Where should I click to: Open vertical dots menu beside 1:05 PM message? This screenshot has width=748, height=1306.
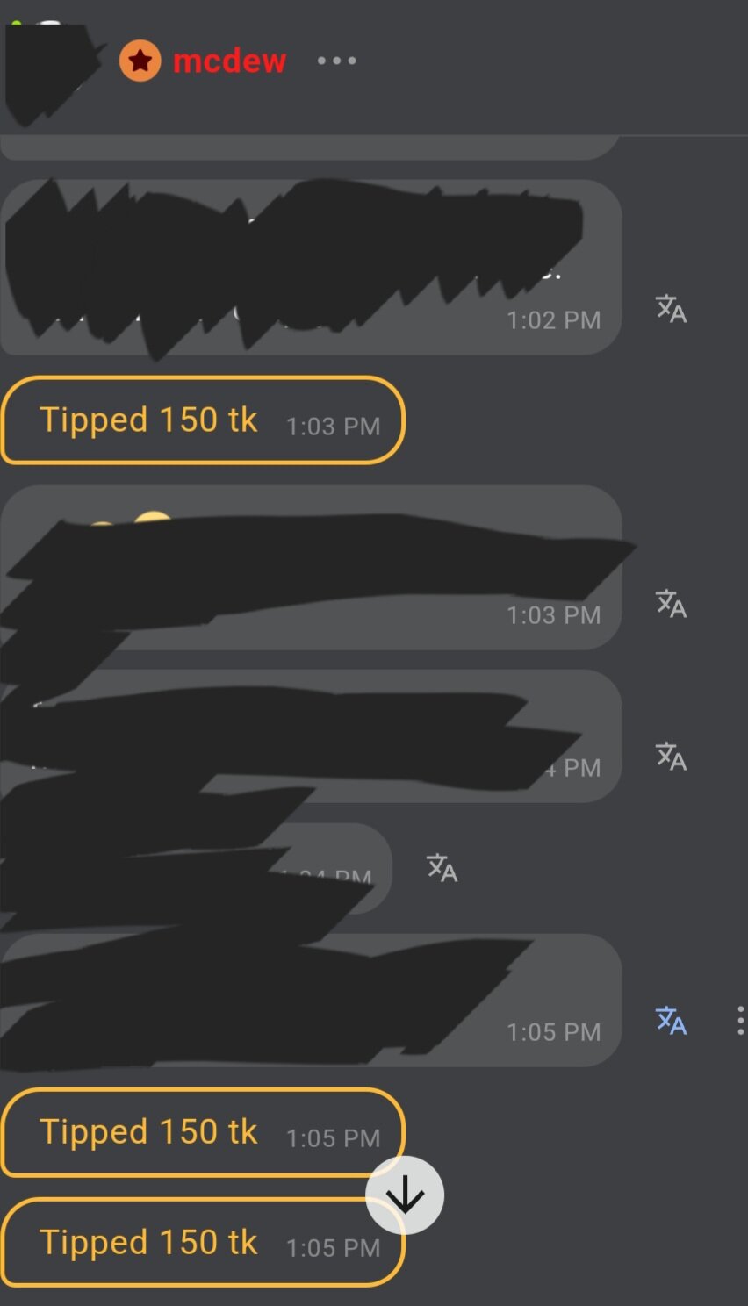pos(740,1021)
